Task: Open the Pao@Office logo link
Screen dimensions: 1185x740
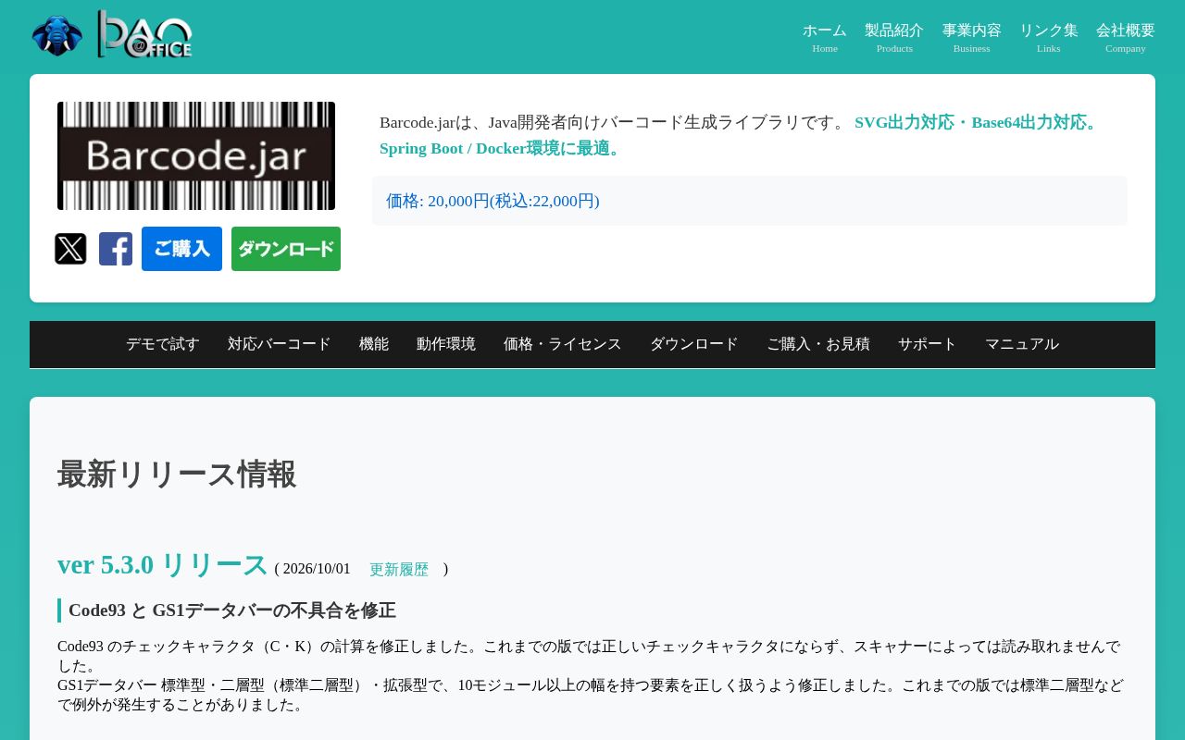Action: (x=145, y=34)
